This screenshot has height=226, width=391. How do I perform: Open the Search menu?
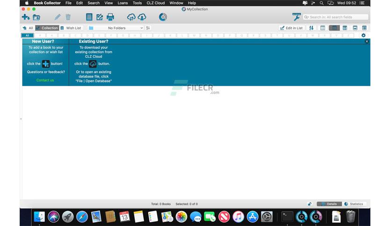point(94,3)
